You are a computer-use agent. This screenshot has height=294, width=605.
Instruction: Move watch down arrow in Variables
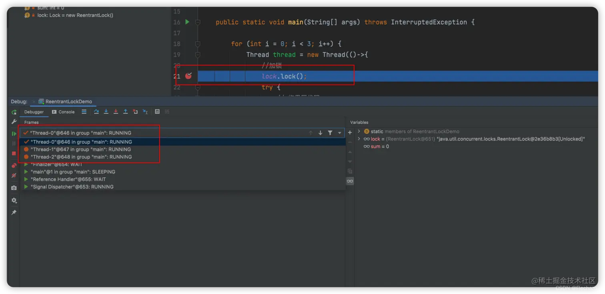click(350, 161)
